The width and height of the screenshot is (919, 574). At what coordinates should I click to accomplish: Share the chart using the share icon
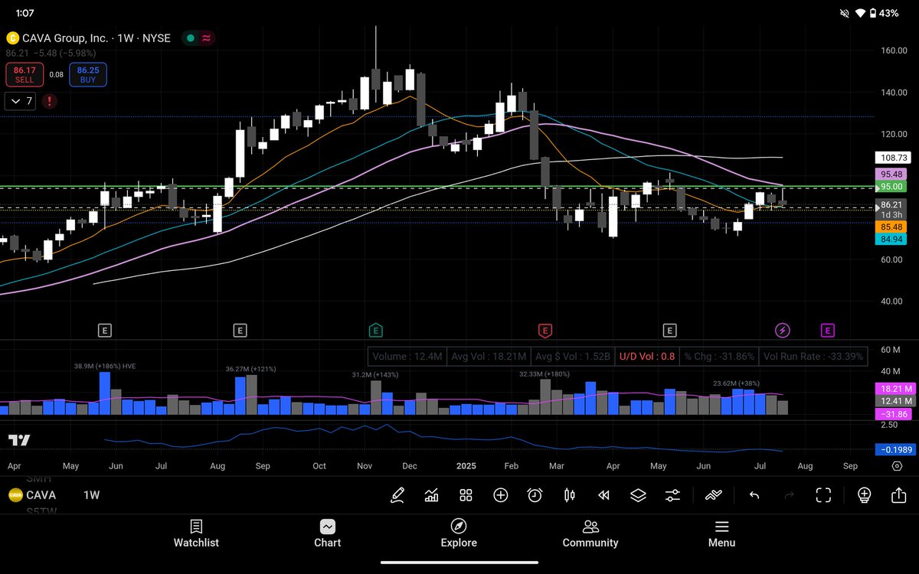pyautogui.click(x=899, y=495)
